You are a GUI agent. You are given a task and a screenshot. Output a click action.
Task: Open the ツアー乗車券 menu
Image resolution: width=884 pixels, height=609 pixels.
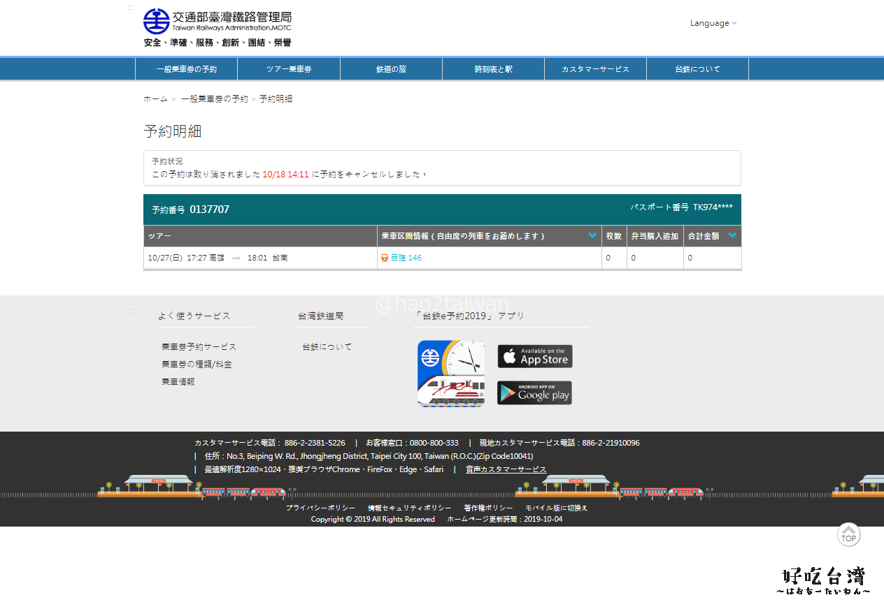pyautogui.click(x=289, y=69)
